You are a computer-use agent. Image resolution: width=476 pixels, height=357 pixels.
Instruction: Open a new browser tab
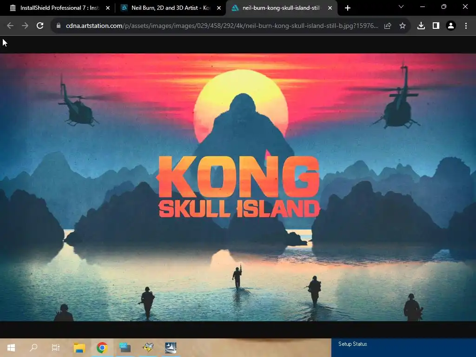(348, 8)
